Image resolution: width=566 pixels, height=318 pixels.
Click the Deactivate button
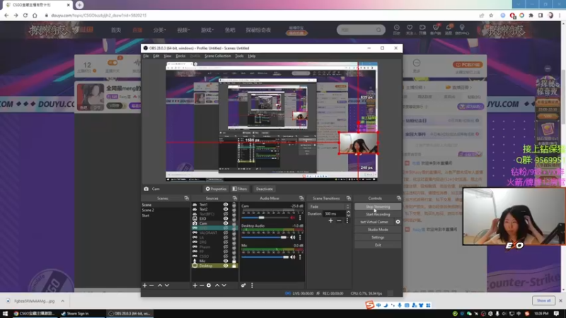point(264,189)
